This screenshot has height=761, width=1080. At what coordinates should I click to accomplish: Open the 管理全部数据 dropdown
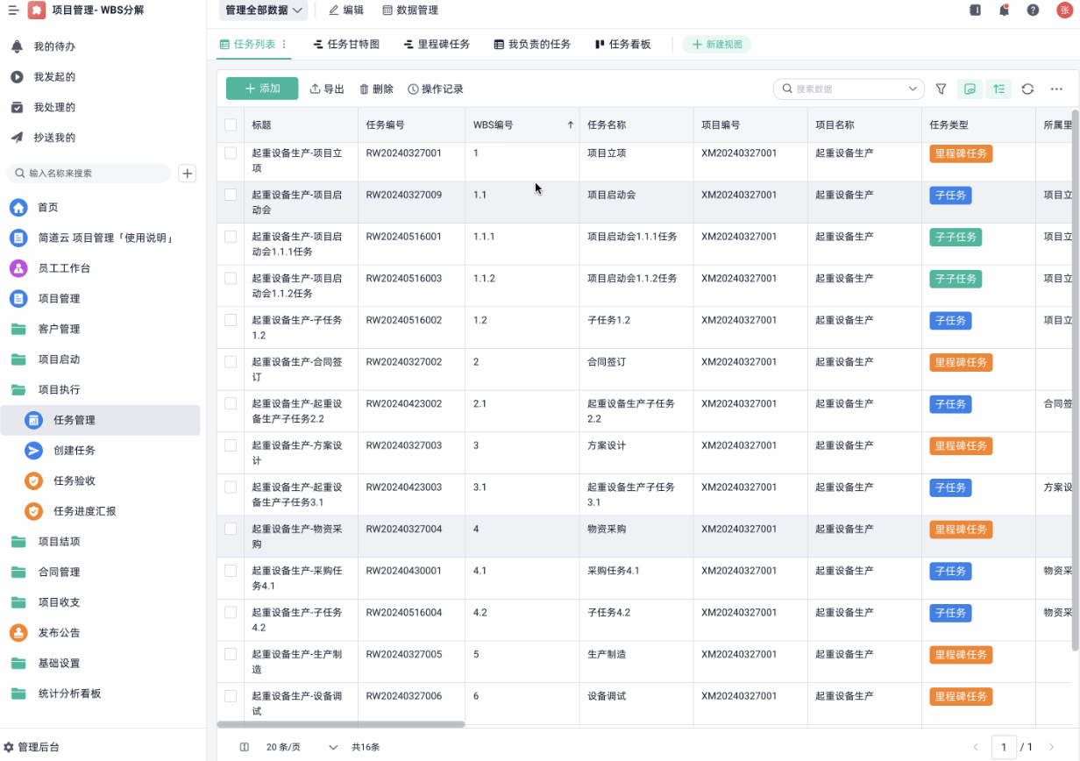(263, 11)
